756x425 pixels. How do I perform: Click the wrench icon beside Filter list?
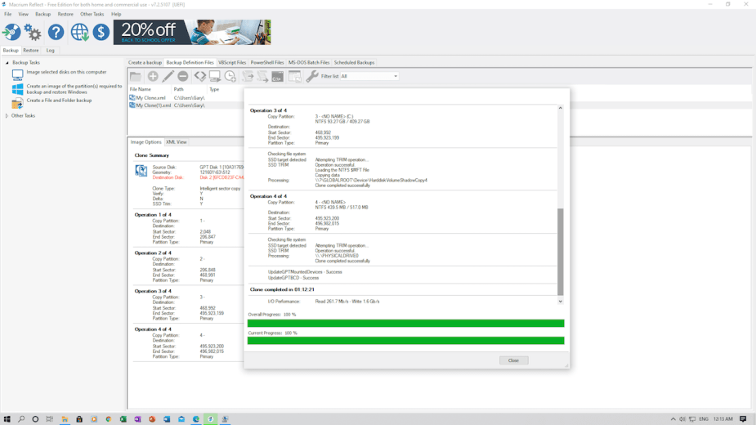tap(311, 76)
